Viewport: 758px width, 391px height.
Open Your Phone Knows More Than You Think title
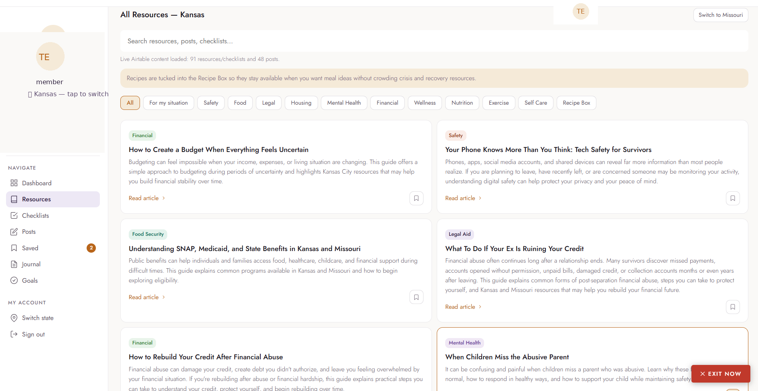(x=548, y=150)
